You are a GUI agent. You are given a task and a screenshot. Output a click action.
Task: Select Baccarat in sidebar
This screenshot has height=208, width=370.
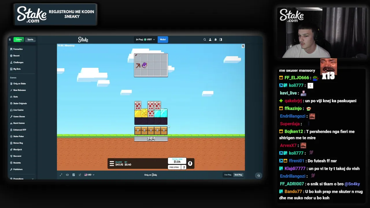[x=17, y=156]
